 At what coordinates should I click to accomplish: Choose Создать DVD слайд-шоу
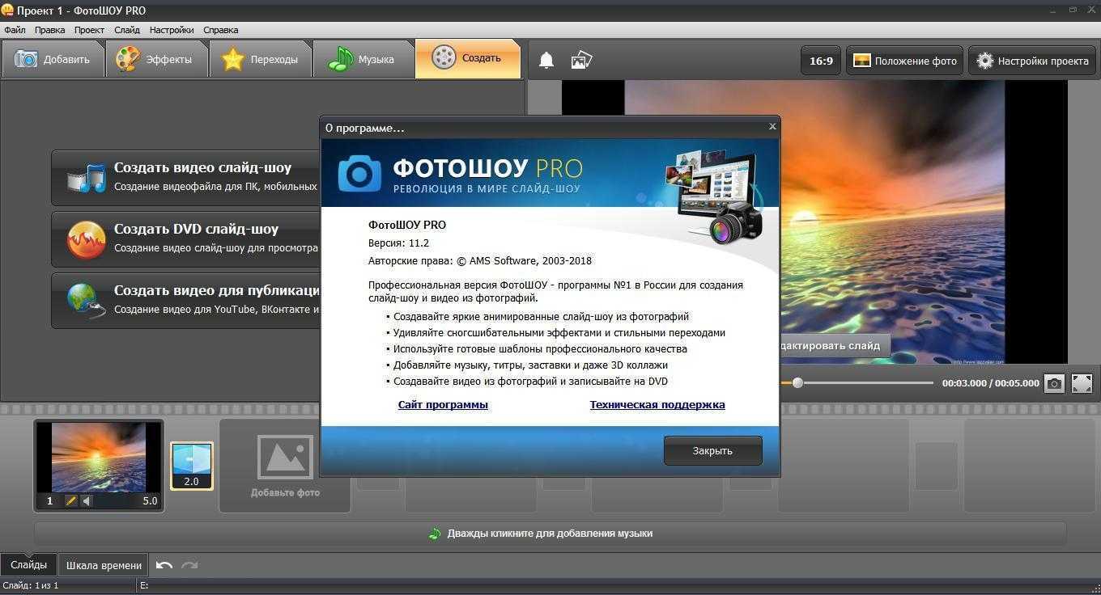point(186,238)
